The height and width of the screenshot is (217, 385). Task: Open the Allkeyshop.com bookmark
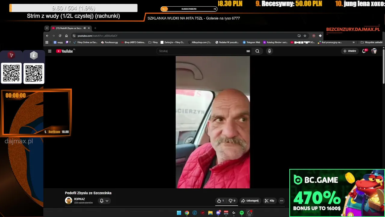[x=199, y=42]
